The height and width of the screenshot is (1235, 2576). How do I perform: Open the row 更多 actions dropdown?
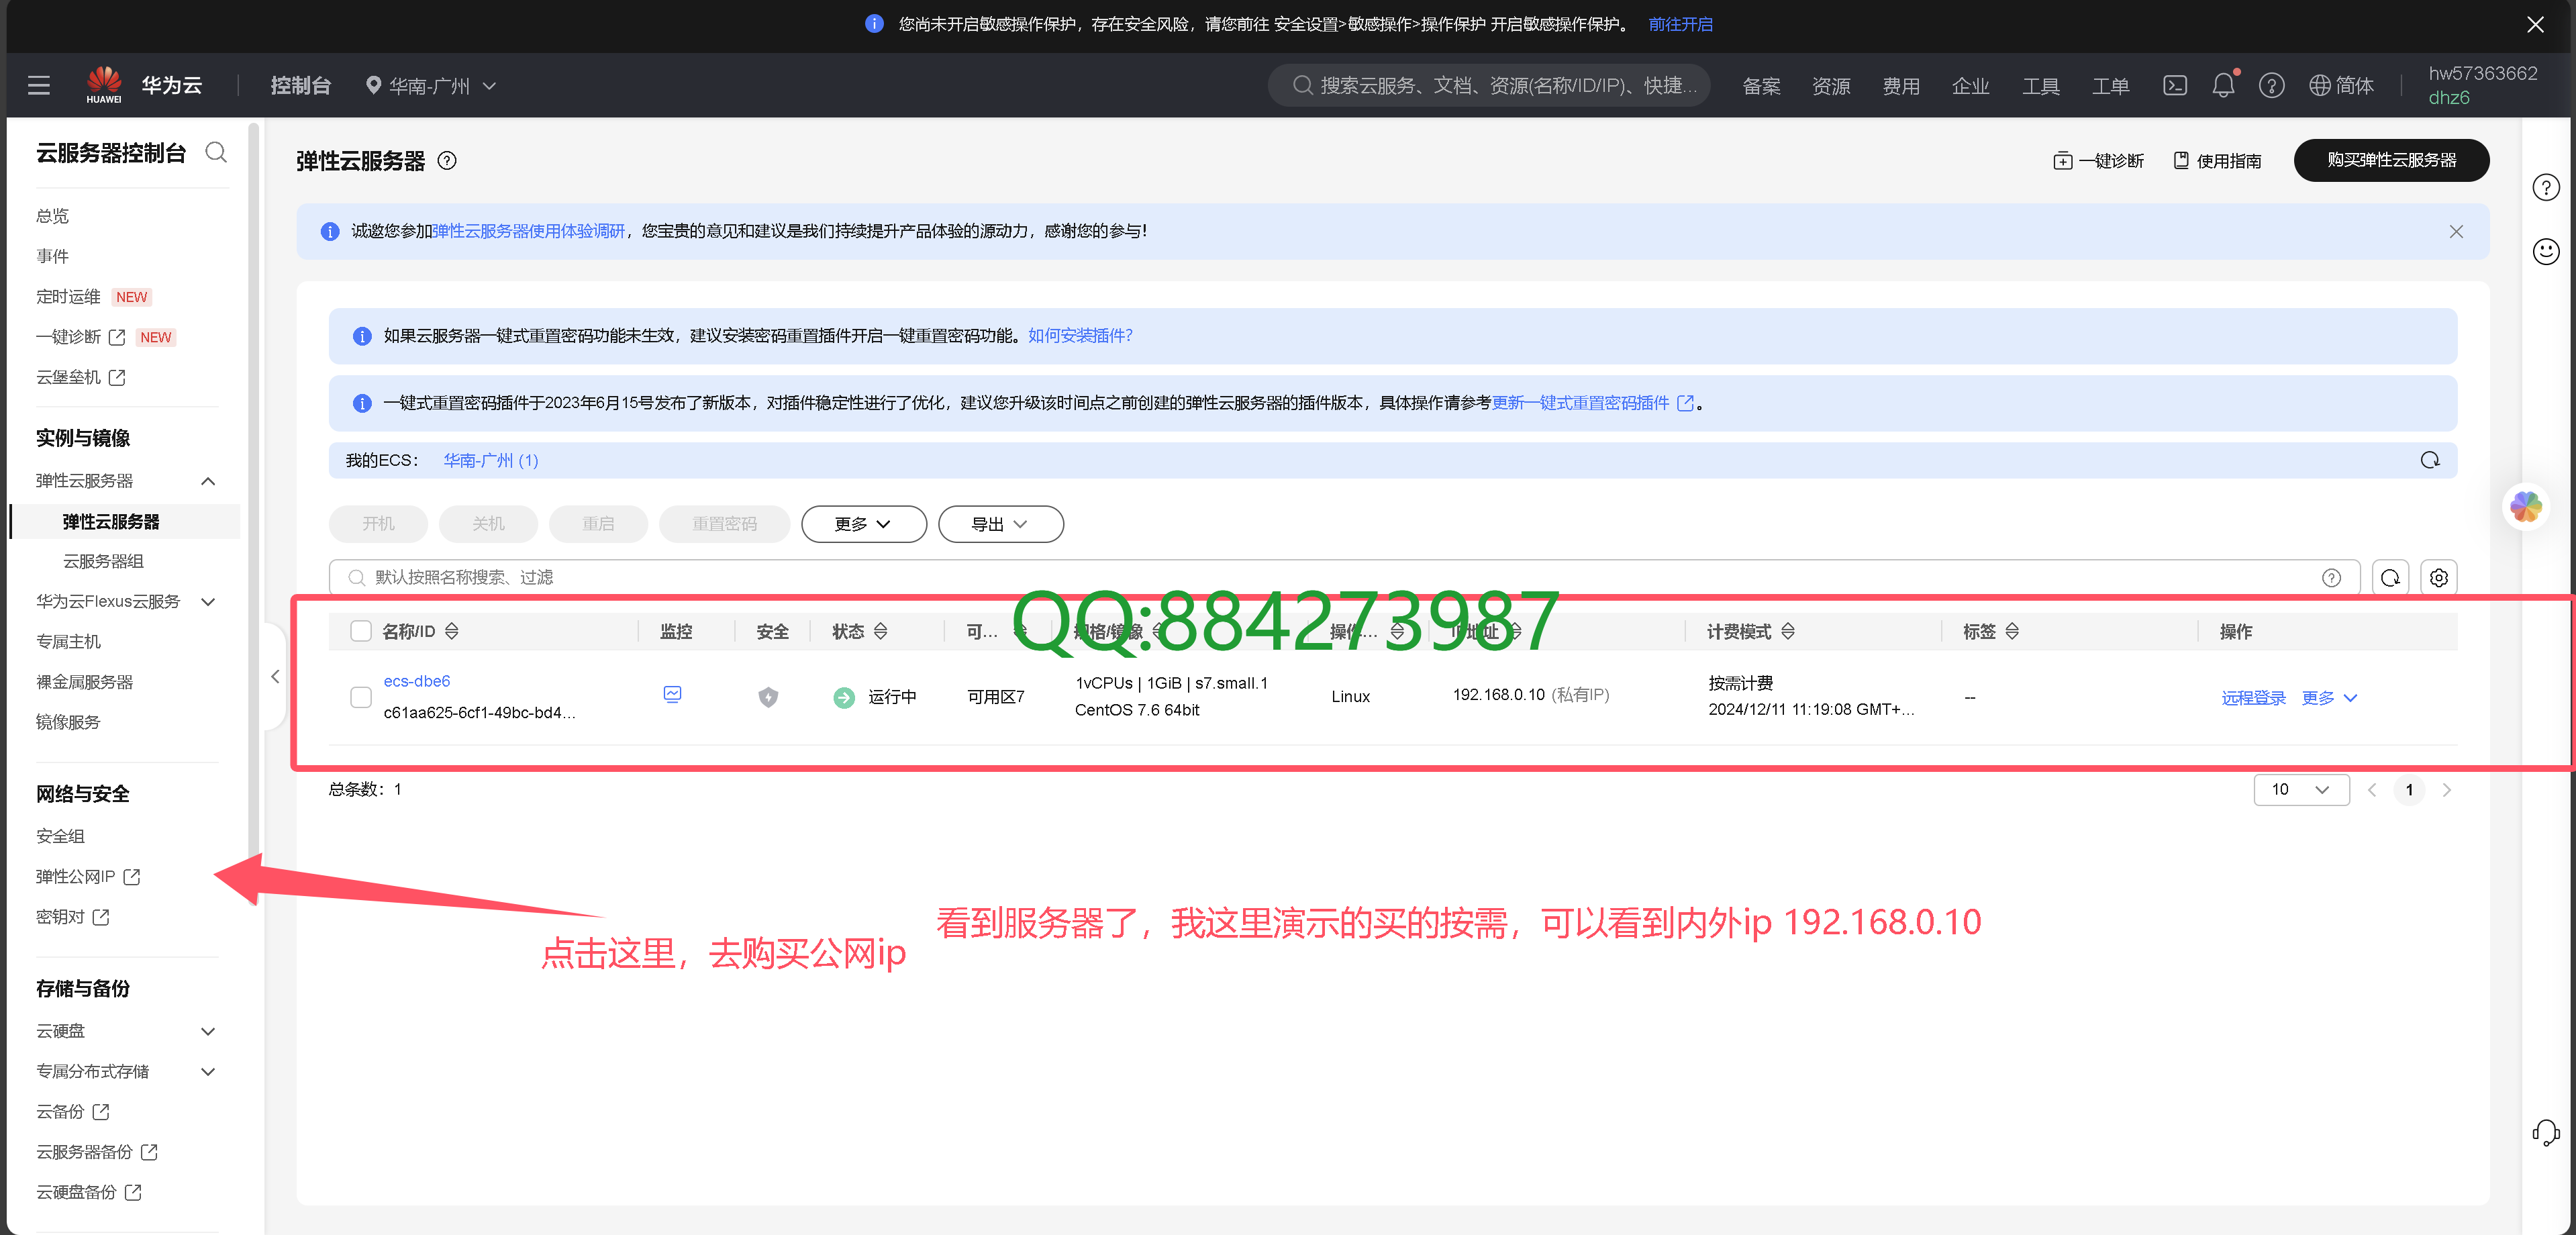(2329, 698)
